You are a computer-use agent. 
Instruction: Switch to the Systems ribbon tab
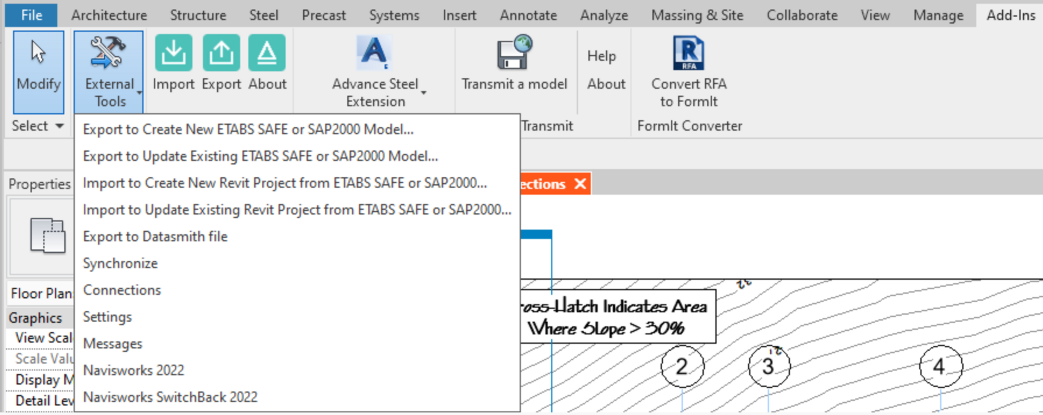[x=394, y=15]
